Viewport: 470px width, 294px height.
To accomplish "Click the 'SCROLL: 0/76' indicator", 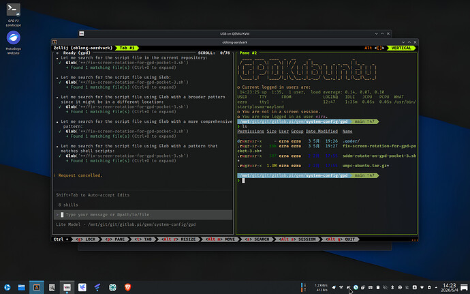I will point(214,53).
